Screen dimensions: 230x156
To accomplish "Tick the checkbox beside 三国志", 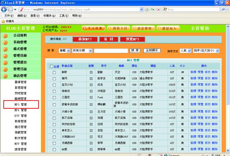I will [x=54, y=98].
